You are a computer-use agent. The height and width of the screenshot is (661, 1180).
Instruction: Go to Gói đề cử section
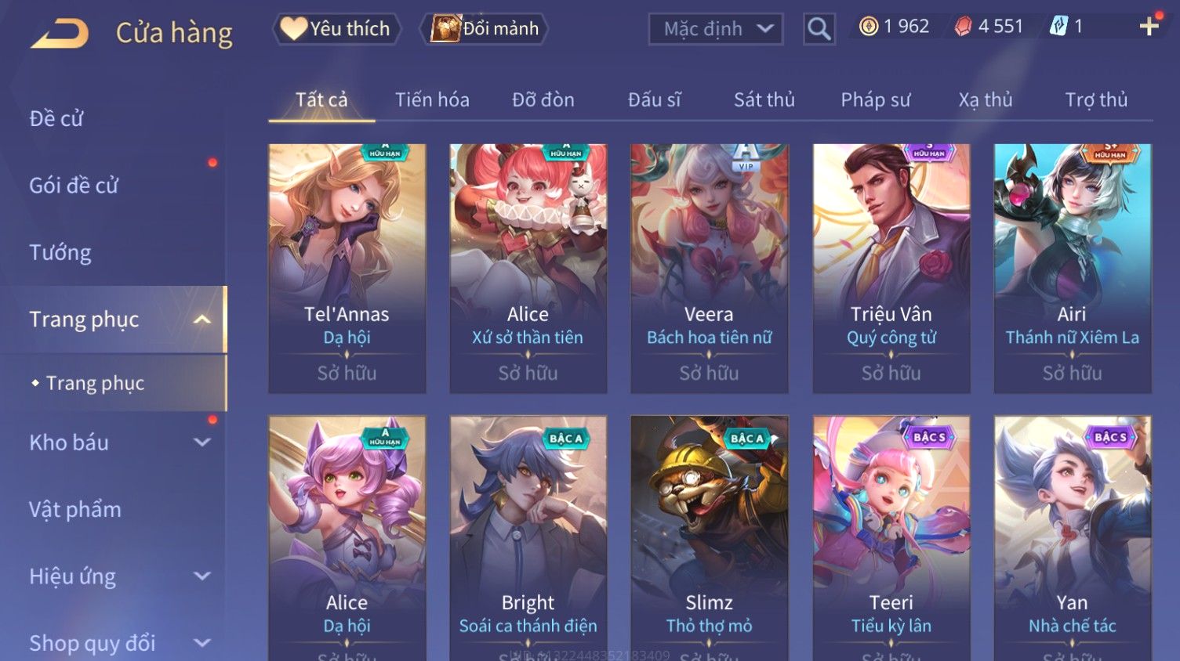coord(74,186)
